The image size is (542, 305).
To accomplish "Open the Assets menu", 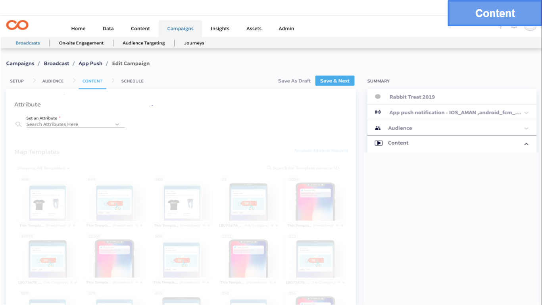I will [254, 29].
